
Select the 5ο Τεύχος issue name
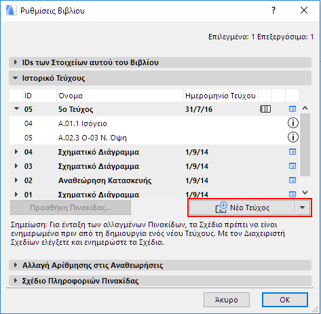75,109
